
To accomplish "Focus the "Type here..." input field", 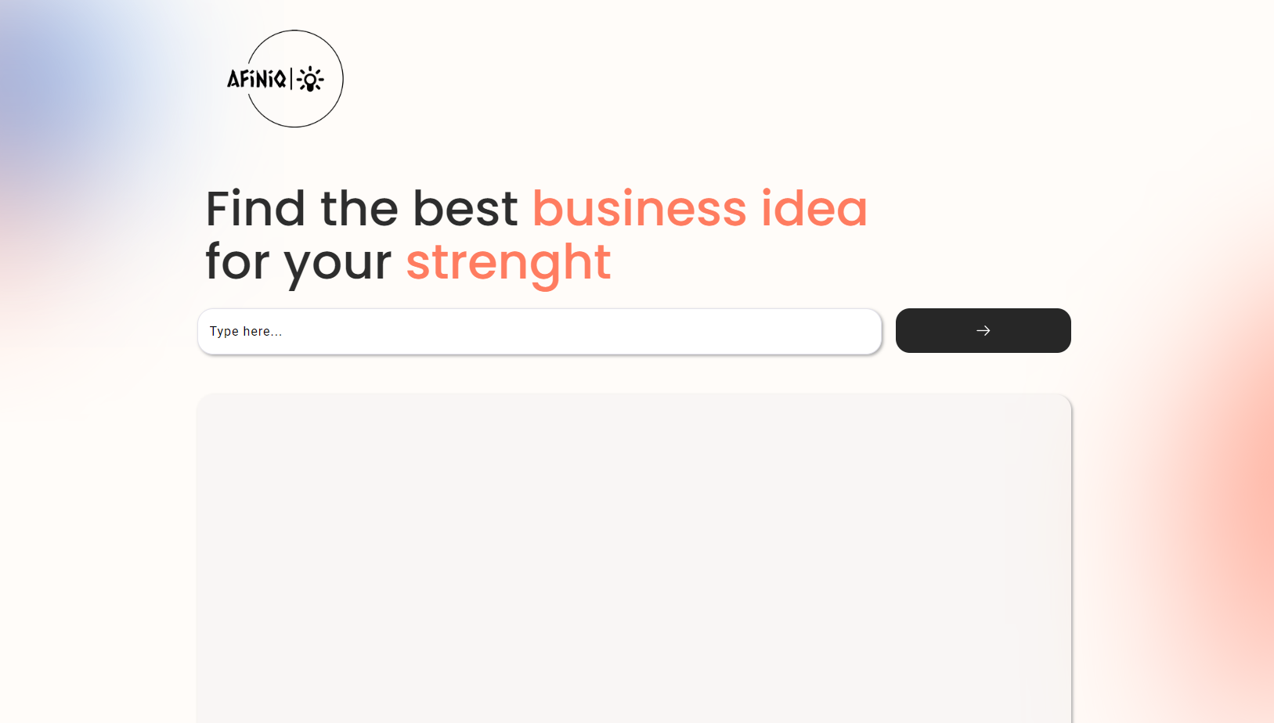I will [539, 331].
